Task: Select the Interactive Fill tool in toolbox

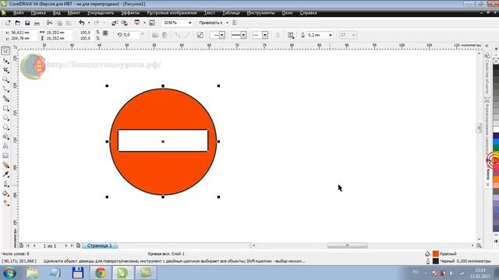Action: click(5, 203)
